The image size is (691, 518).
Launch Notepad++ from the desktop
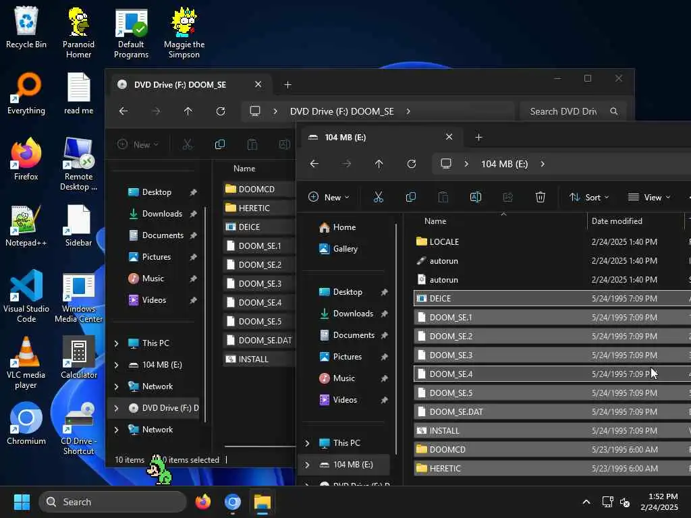(26, 225)
